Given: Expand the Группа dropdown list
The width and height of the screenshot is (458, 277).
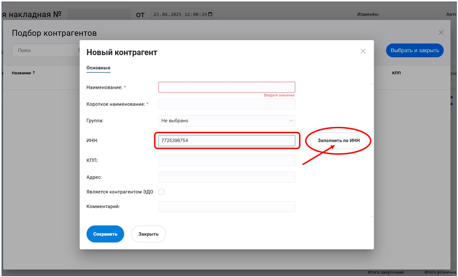Looking at the screenshot, I should [x=227, y=121].
